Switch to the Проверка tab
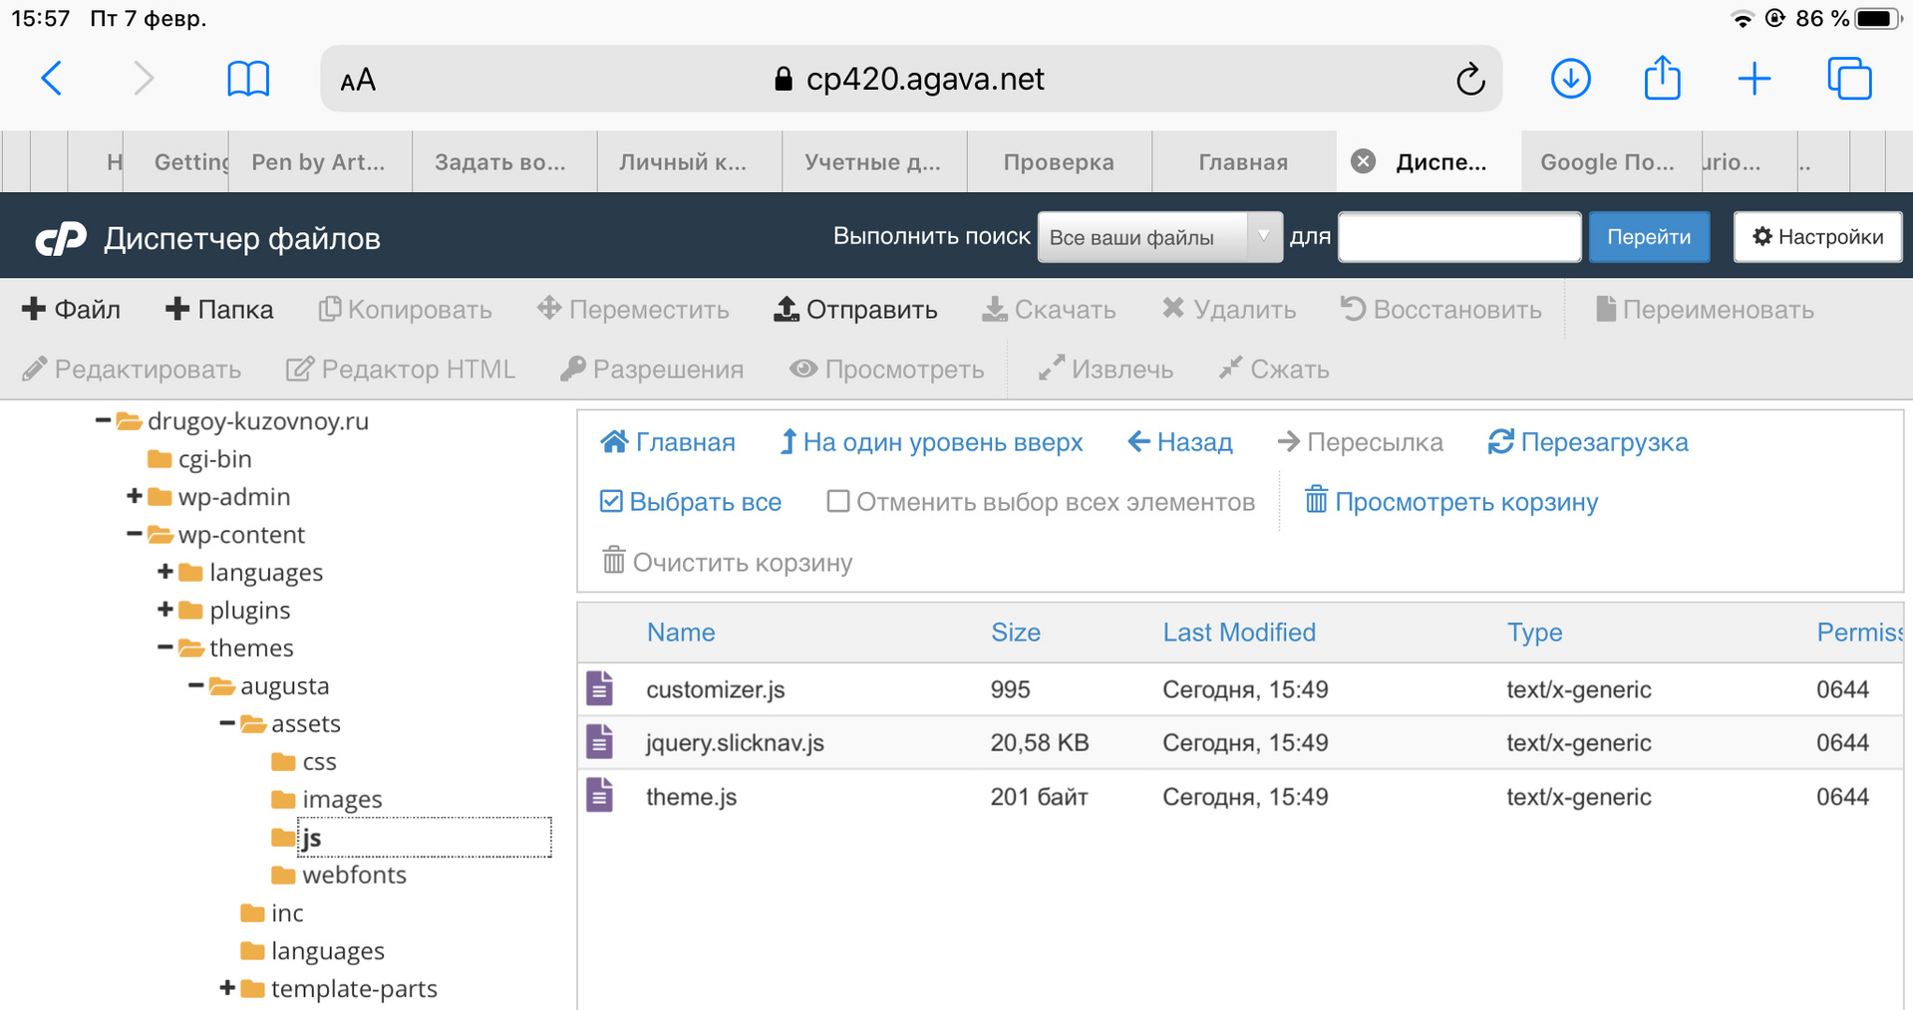 (x=1059, y=161)
